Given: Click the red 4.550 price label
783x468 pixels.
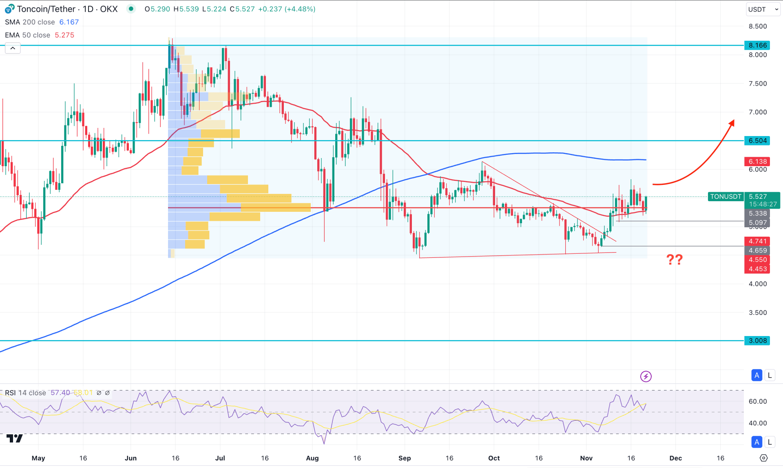Looking at the screenshot, I should pyautogui.click(x=757, y=259).
